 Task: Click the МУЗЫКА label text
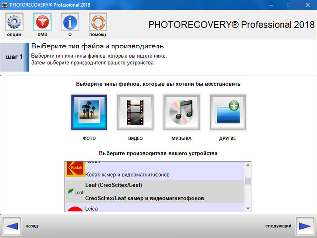coord(182,138)
